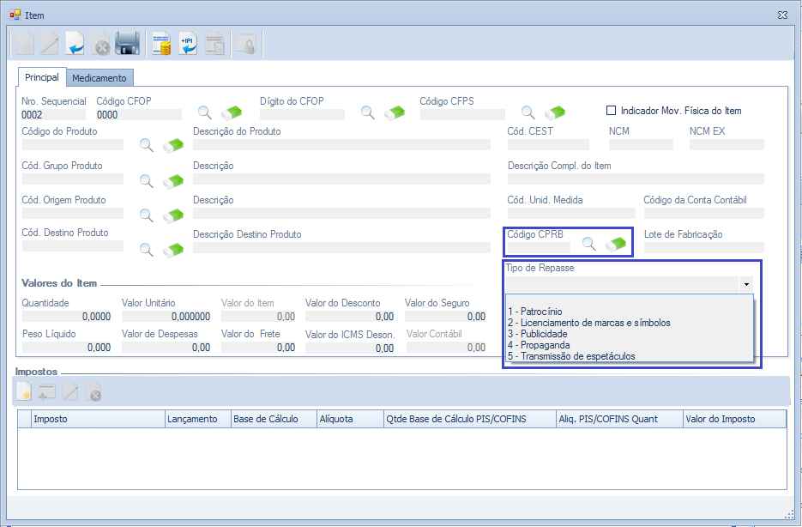Click the undo blue arrow toolbar icon
This screenshot has height=527, width=802.
(75, 43)
